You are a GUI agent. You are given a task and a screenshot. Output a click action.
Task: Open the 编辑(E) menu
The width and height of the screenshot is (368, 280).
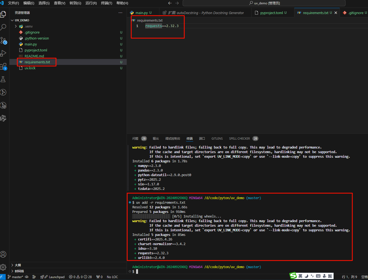[29, 3]
